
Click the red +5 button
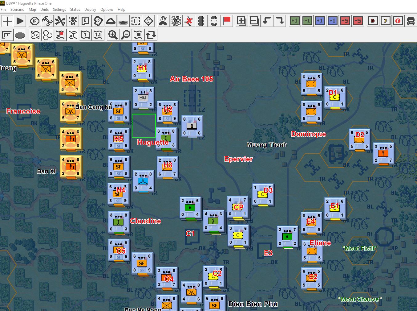click(345, 21)
